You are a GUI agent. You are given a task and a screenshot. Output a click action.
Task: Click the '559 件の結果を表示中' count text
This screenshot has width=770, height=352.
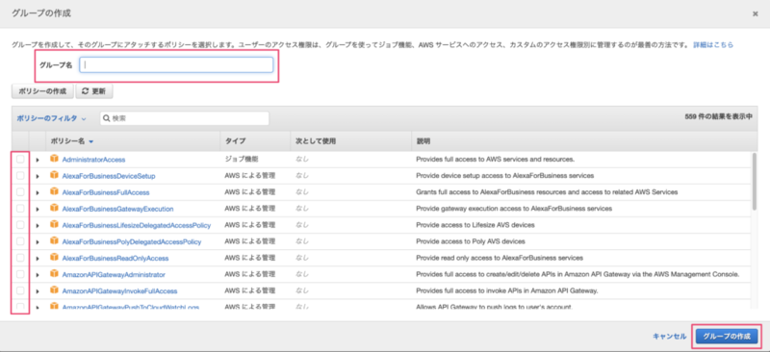[x=718, y=117]
